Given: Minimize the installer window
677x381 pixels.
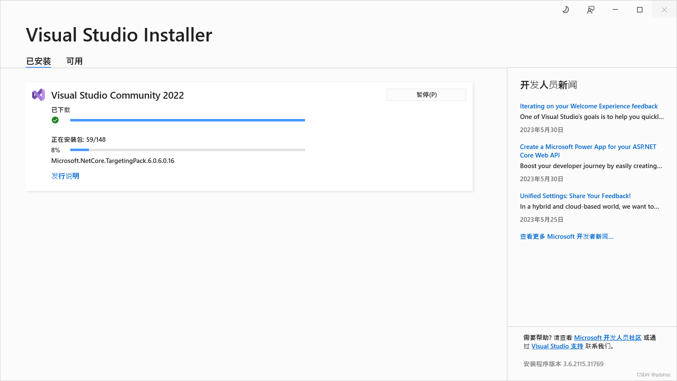Looking at the screenshot, I should point(615,9).
